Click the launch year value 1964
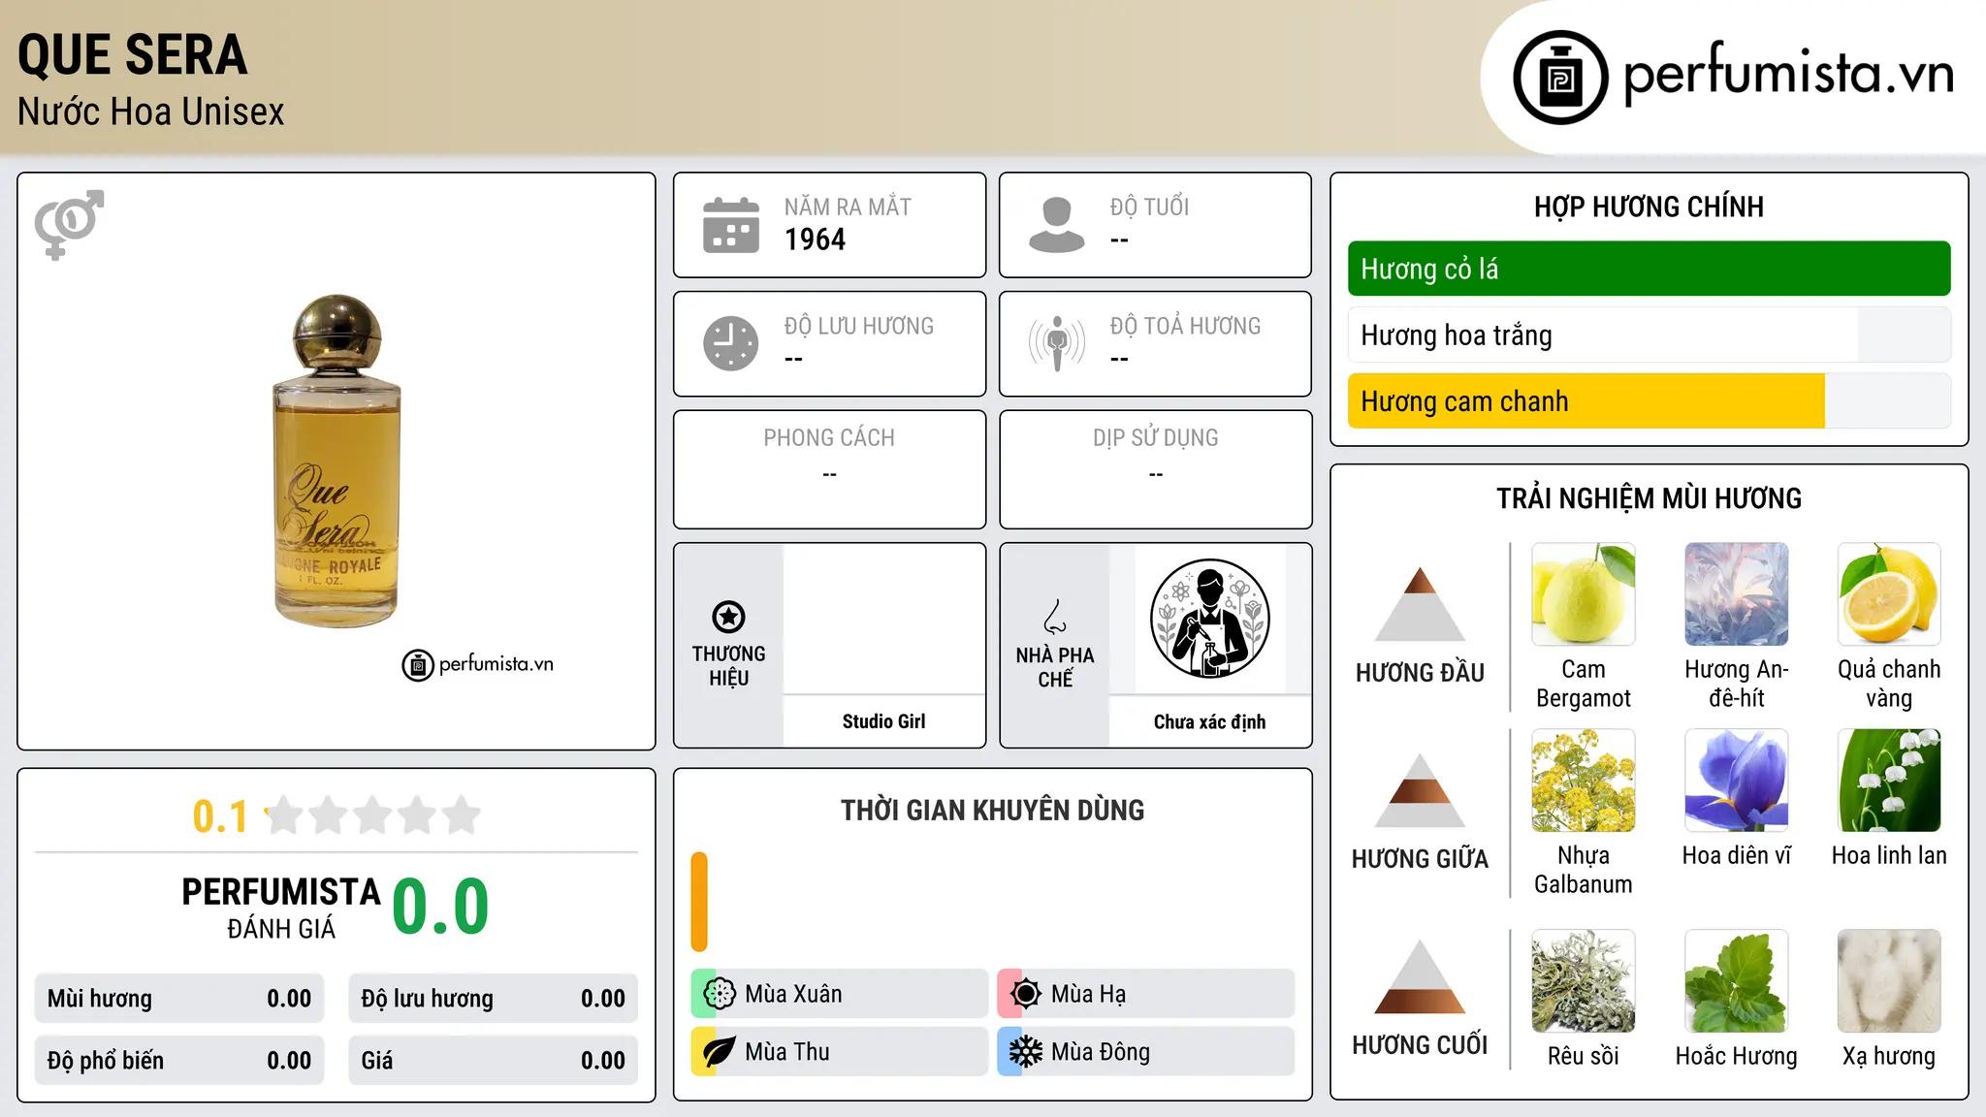Viewport: 1986px width, 1117px height. tap(815, 239)
